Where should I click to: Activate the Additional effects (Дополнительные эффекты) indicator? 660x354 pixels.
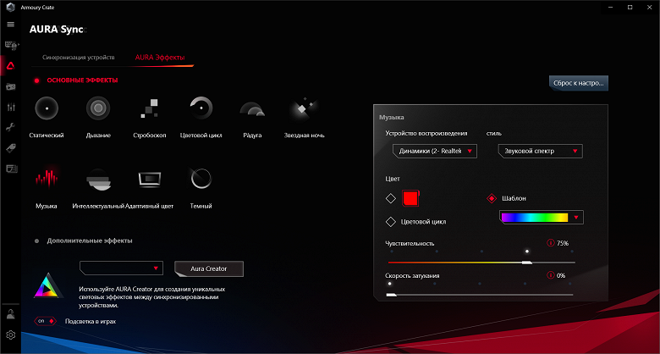pos(37,241)
